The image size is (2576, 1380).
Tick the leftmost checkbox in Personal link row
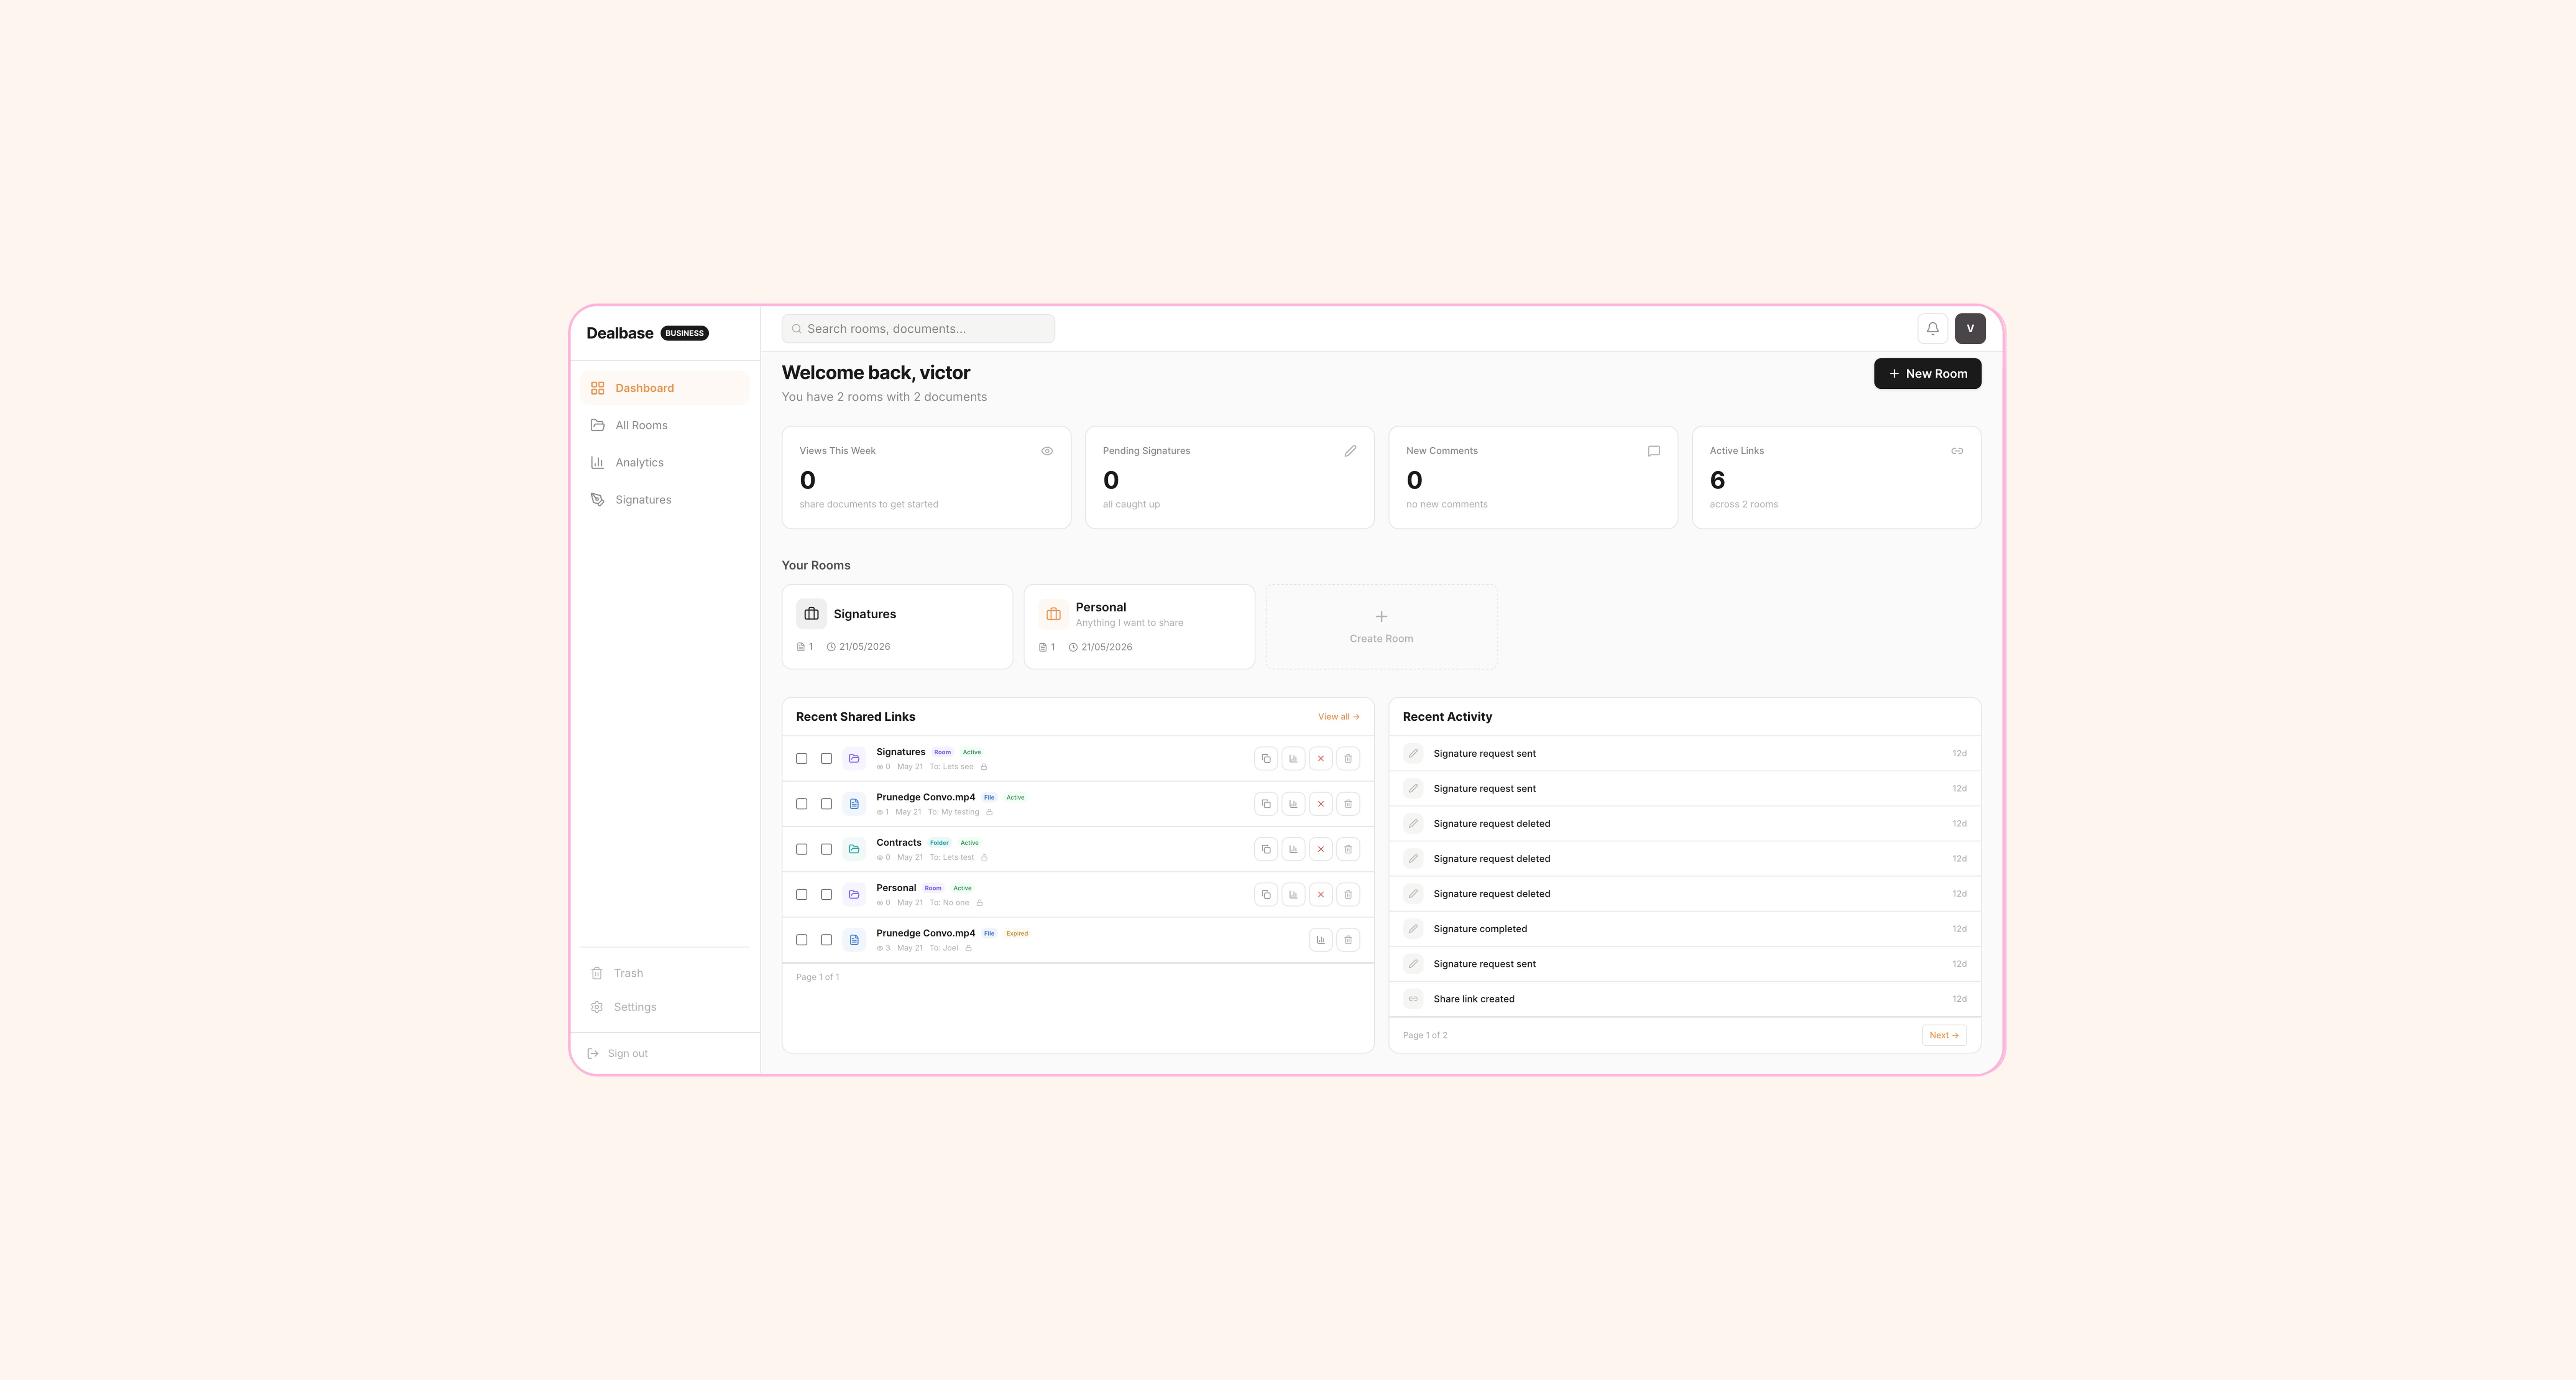(802, 895)
